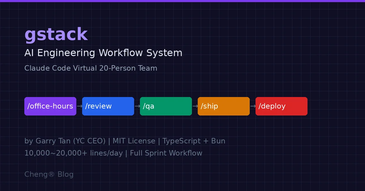Screen dimensions: 365x191
Task: Click the gstack title
Action: click(56, 35)
